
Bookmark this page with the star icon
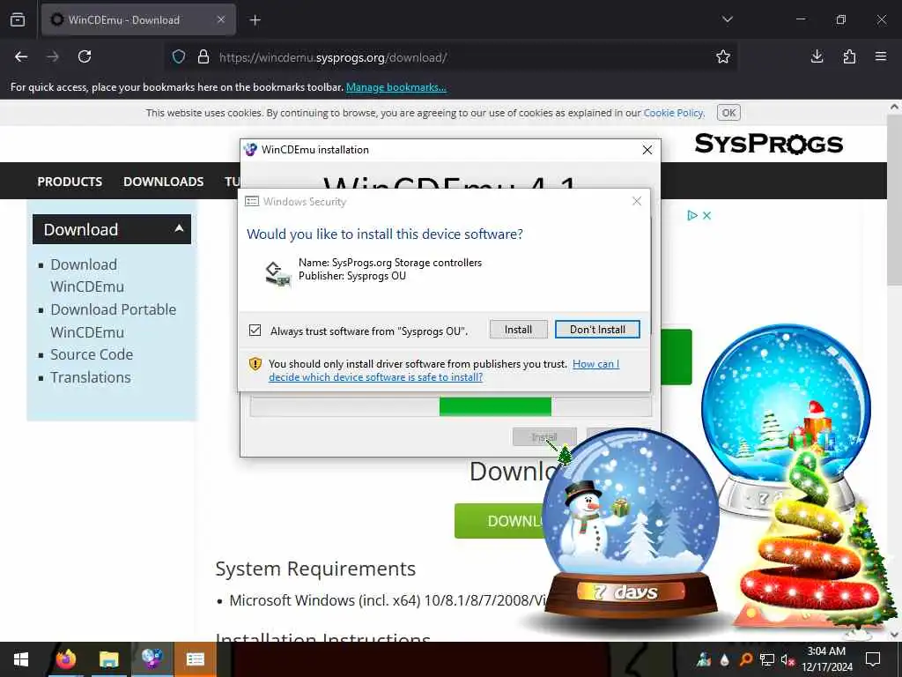pos(723,56)
